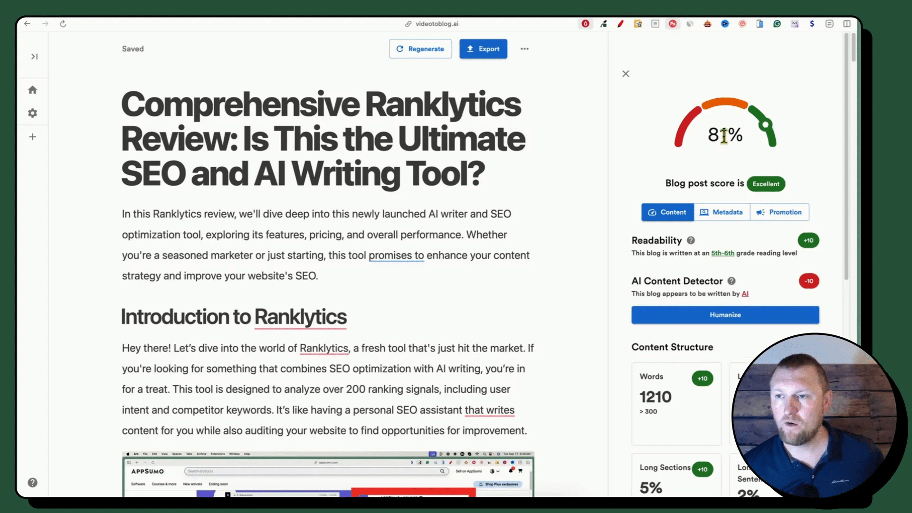The width and height of the screenshot is (912, 513).
Task: Click the AppSumo screenshot image
Action: [328, 474]
